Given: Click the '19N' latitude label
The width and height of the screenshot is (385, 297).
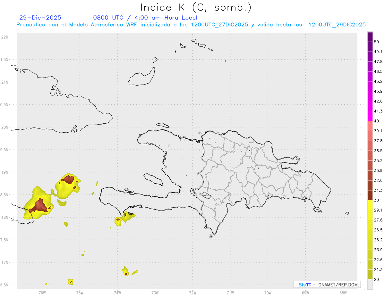Looking at the screenshot, I should (x=5, y=172).
